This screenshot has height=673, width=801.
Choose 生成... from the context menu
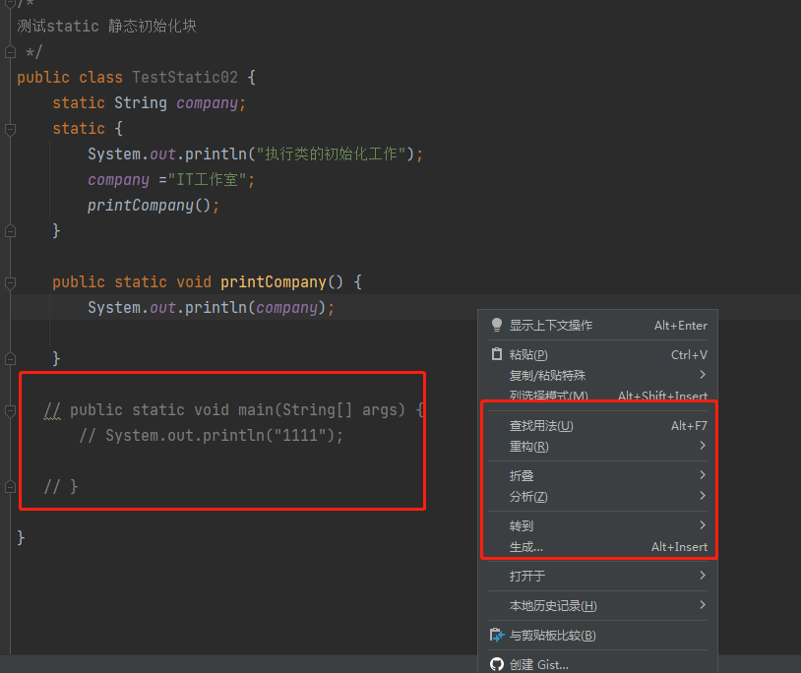pyautogui.click(x=597, y=546)
